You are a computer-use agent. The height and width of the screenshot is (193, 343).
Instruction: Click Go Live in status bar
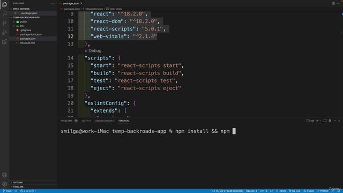click(x=295, y=191)
